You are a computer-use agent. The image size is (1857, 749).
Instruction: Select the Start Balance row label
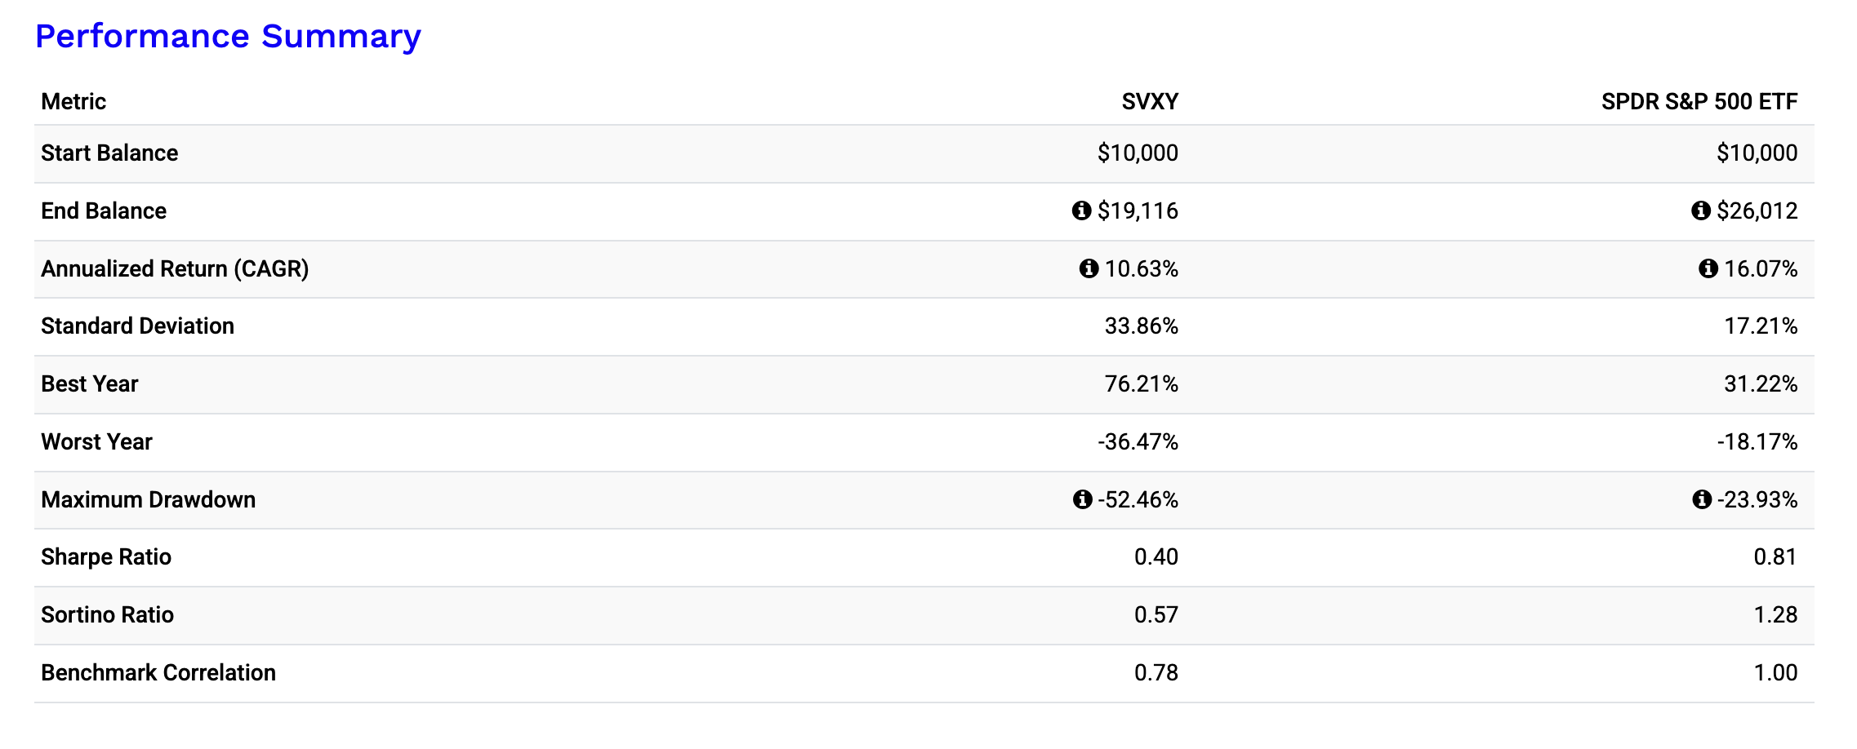coord(109,153)
